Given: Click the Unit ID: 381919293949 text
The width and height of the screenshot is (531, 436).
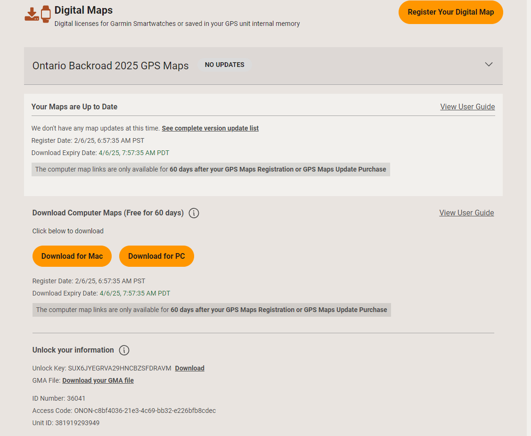Looking at the screenshot, I should pos(66,423).
